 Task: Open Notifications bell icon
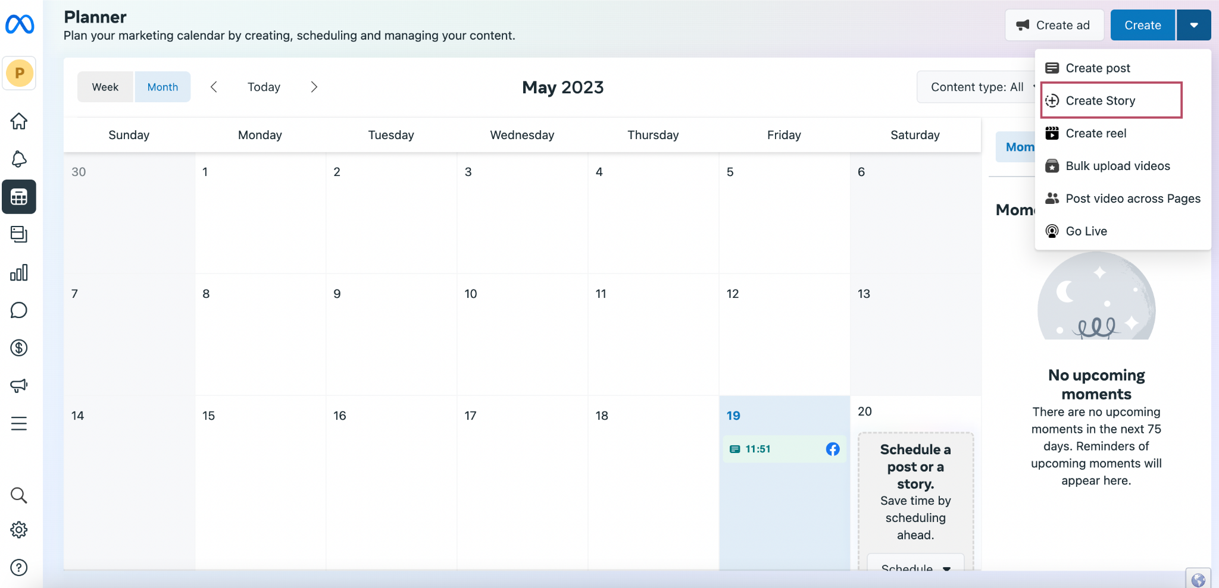point(19,159)
